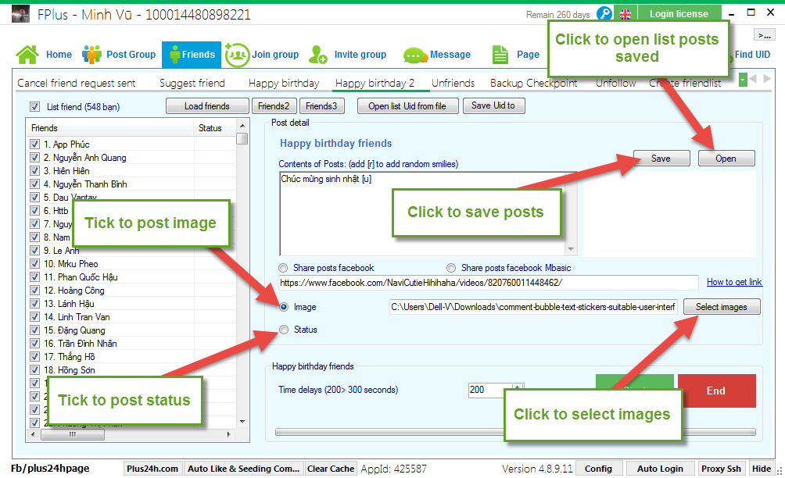This screenshot has width=785, height=478.
Task: Switch to 'Cancel friend request sent' tab
Action: point(76,83)
